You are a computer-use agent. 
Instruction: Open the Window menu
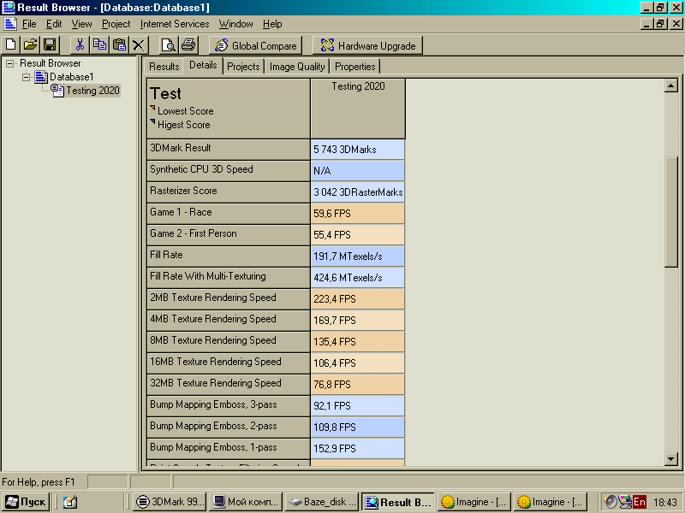[236, 24]
